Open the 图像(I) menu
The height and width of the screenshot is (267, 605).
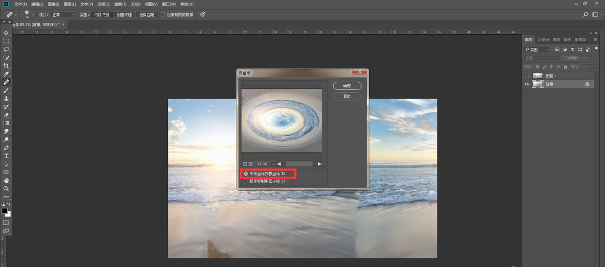click(x=53, y=4)
